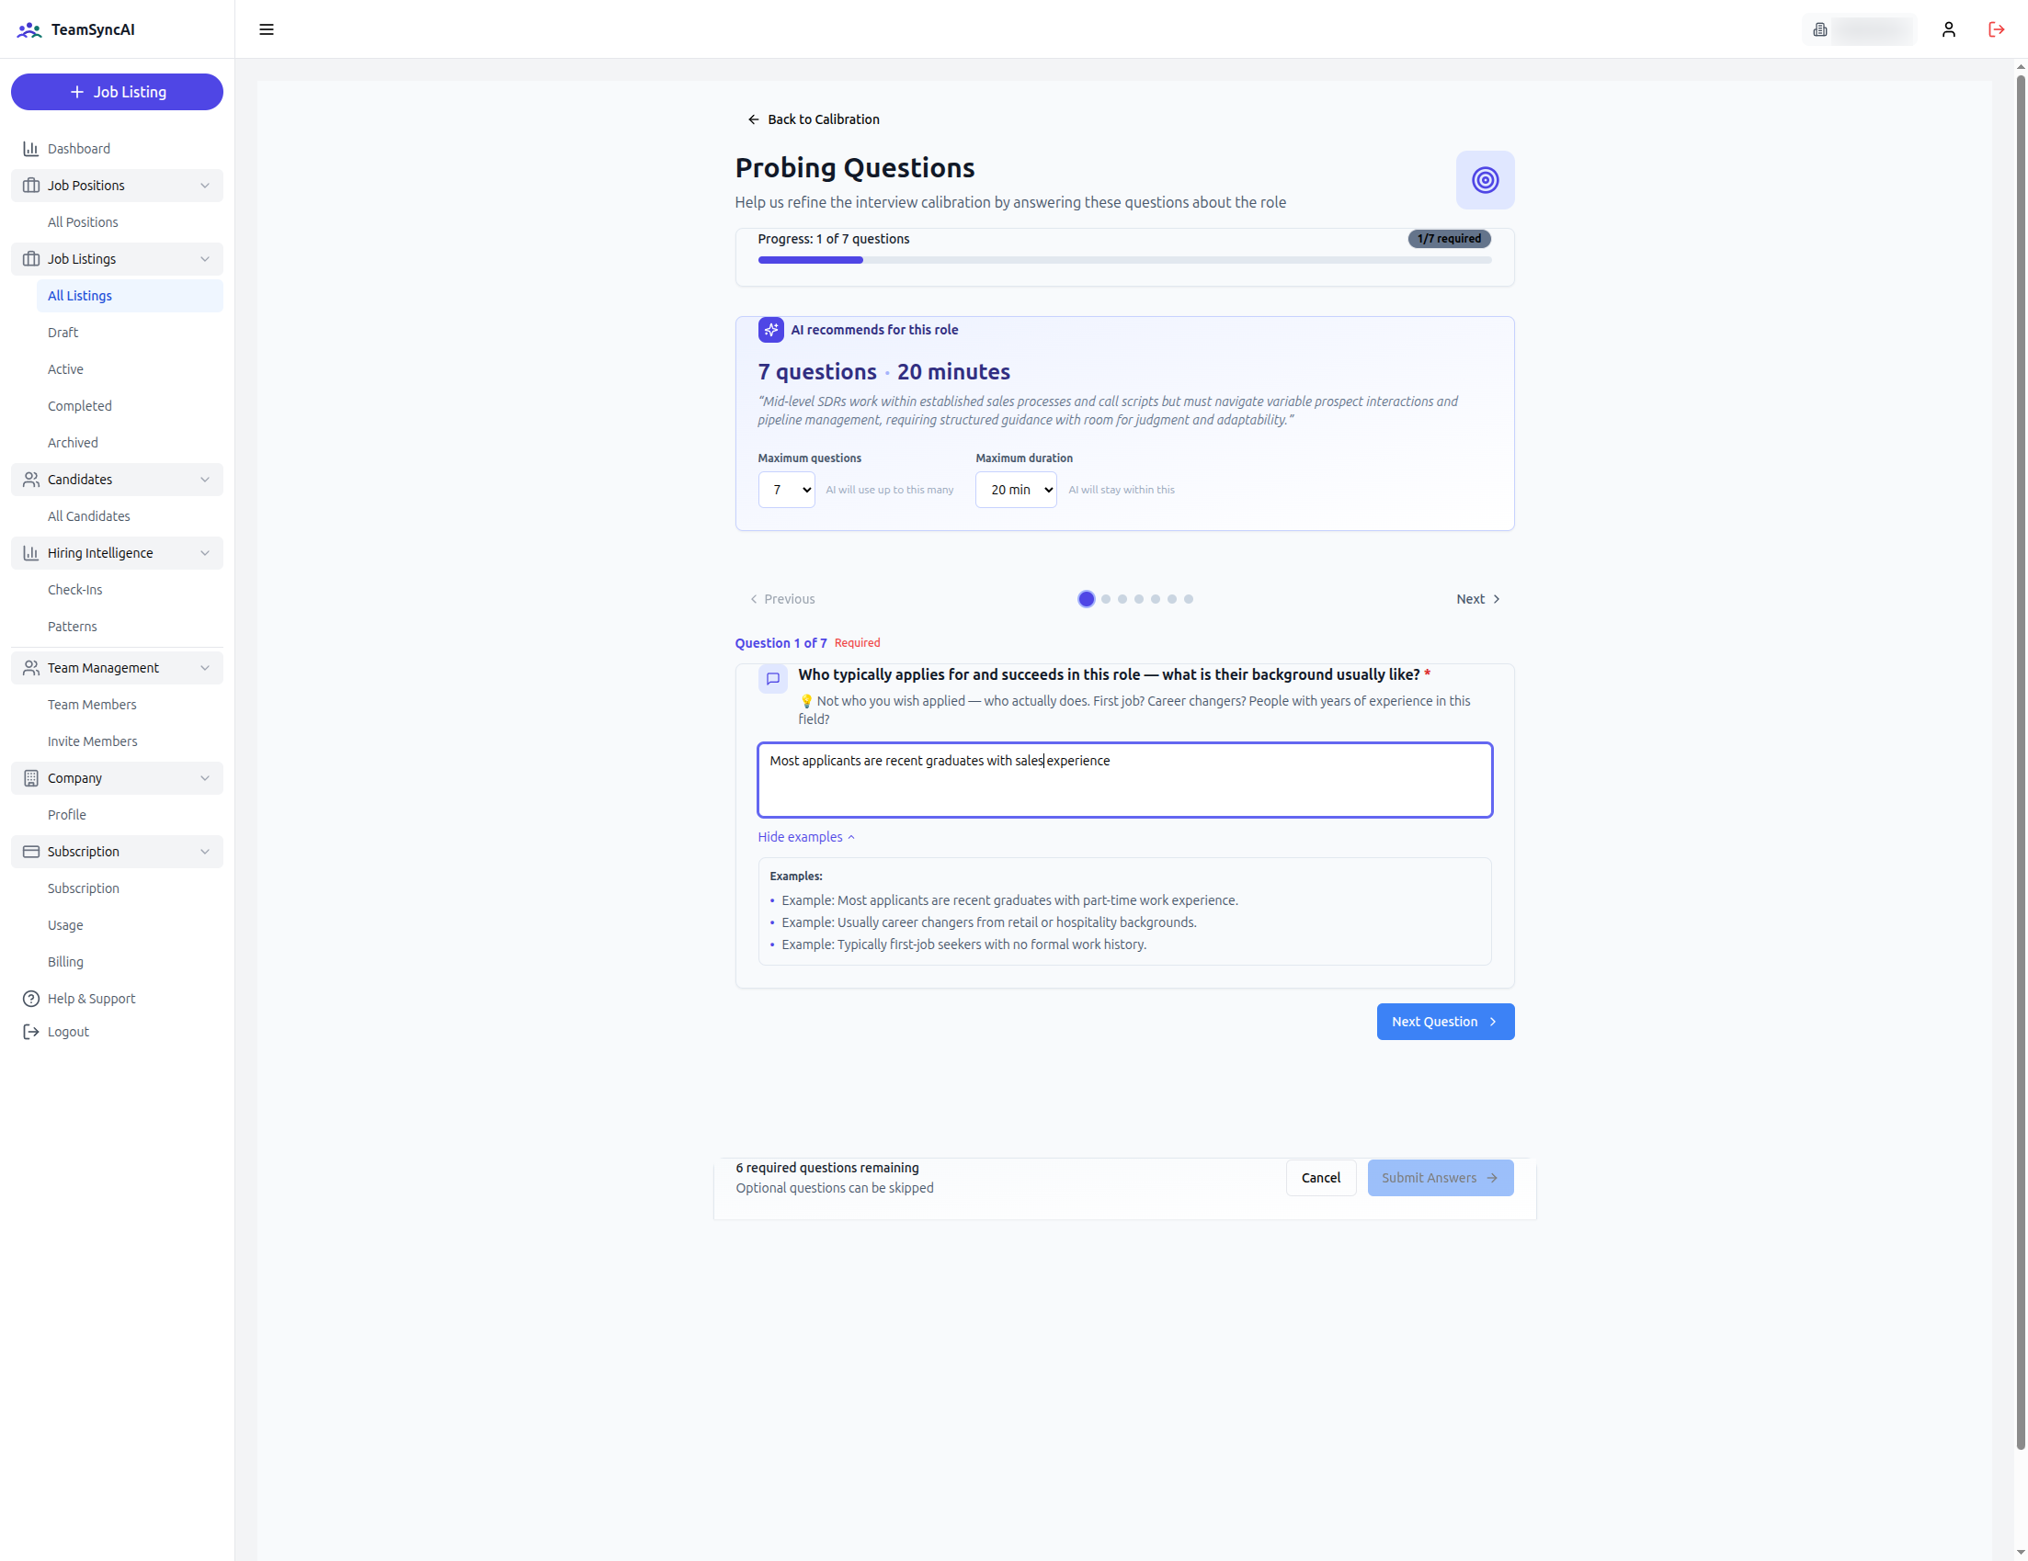Select the second progress dot in the question stepper
The width and height of the screenshot is (2028, 1561).
1104,599
